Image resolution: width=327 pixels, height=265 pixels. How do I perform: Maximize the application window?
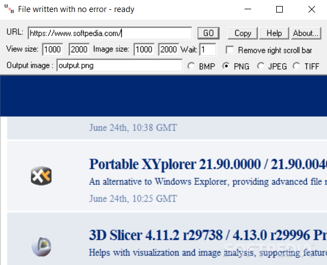[x=280, y=9]
